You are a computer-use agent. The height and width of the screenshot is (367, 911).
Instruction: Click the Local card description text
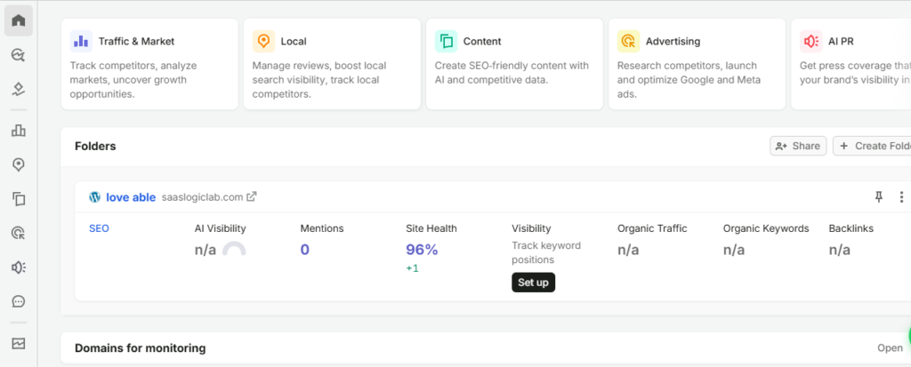319,80
